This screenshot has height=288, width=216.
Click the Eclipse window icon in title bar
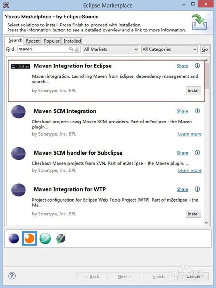[x=6, y=5]
